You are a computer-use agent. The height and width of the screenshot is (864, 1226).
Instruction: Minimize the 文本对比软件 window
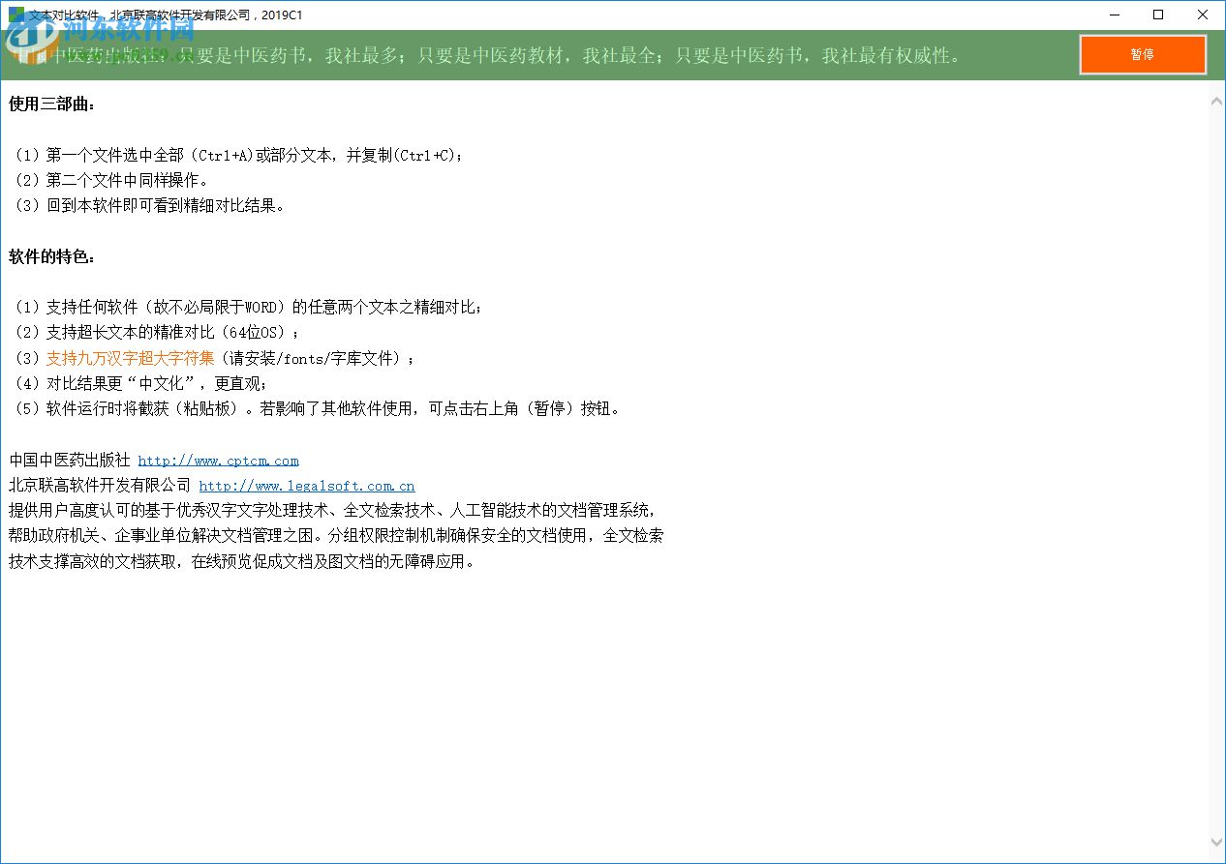(x=1115, y=15)
